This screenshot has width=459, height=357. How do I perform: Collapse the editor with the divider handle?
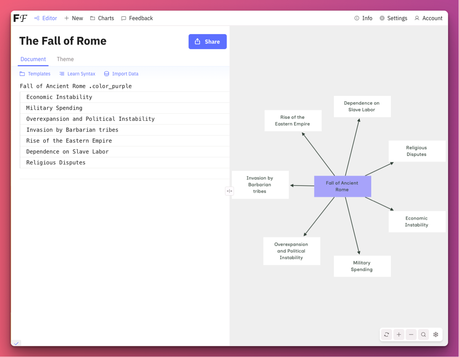pyautogui.click(x=229, y=191)
